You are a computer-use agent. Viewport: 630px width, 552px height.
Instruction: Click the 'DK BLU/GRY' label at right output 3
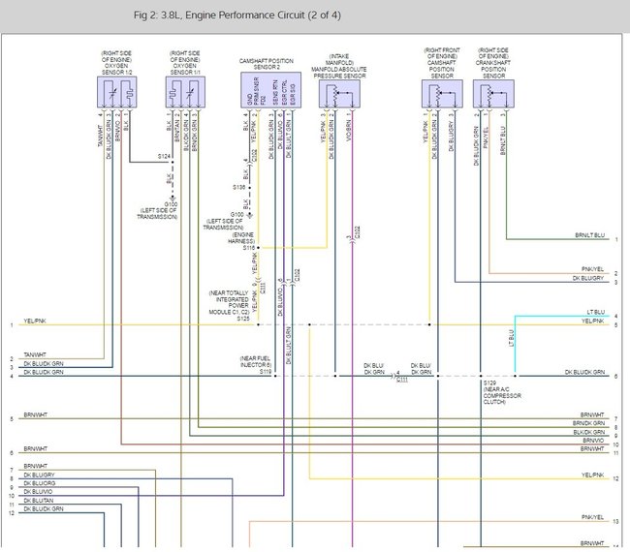point(588,278)
